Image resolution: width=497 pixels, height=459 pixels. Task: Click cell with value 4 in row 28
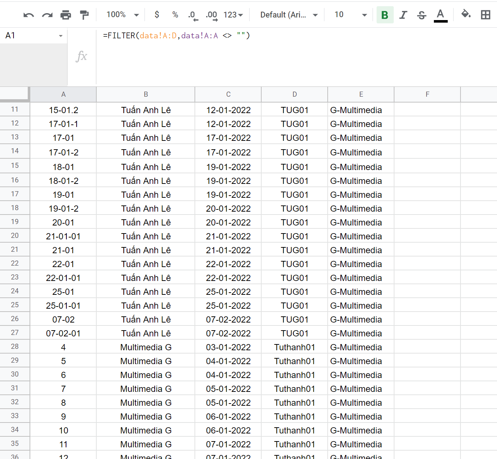pos(63,347)
